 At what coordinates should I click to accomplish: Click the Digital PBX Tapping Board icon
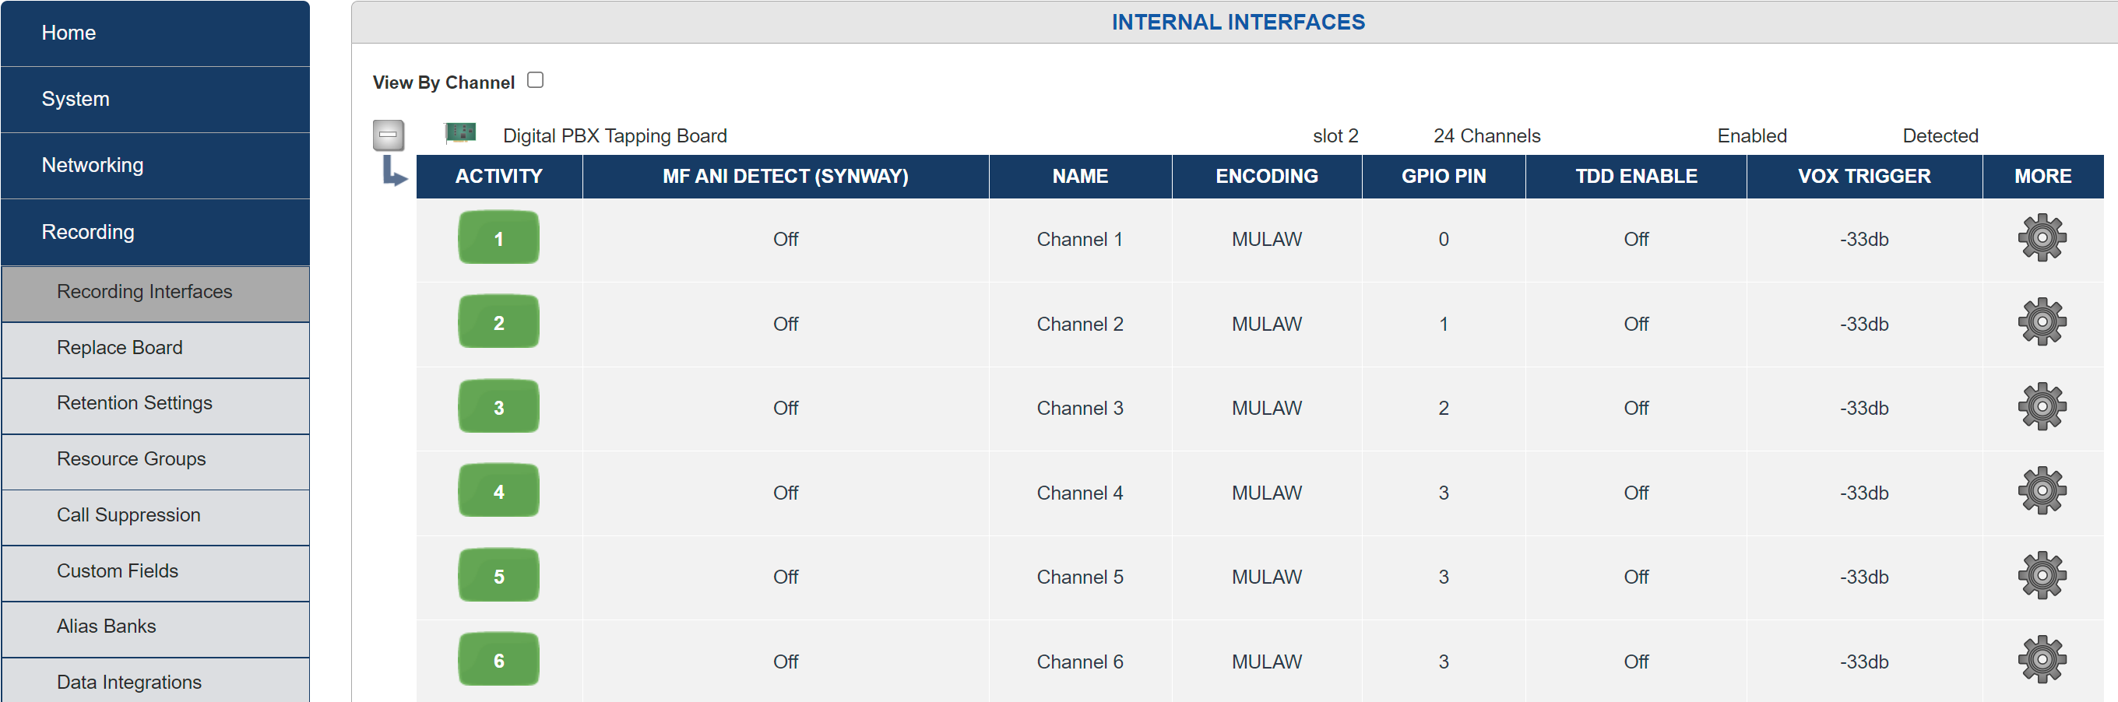tap(460, 133)
